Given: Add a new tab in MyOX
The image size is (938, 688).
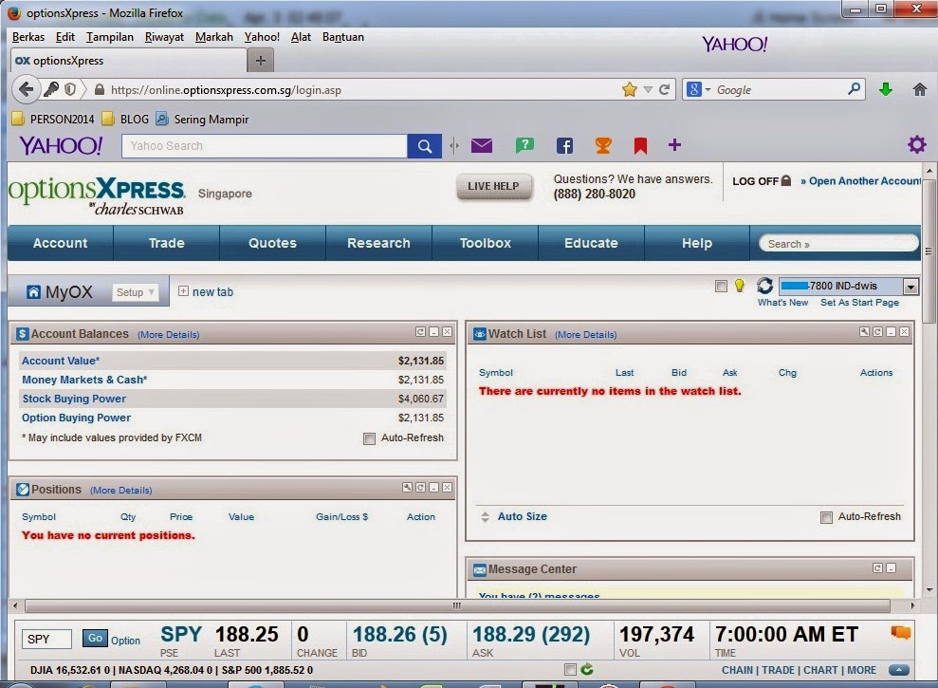Looking at the screenshot, I should pos(206,291).
